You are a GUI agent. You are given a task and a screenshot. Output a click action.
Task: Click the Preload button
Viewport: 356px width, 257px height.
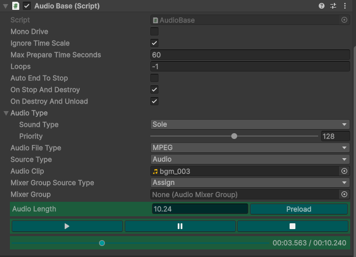(x=299, y=209)
